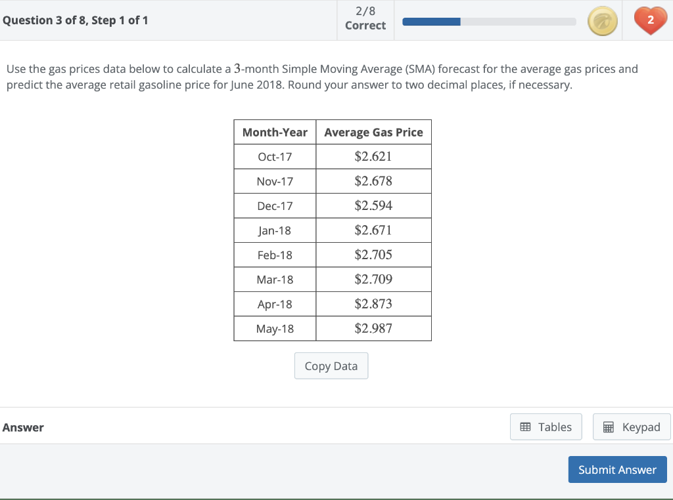Select the May-18 price cell showing $2.987

[373, 328]
